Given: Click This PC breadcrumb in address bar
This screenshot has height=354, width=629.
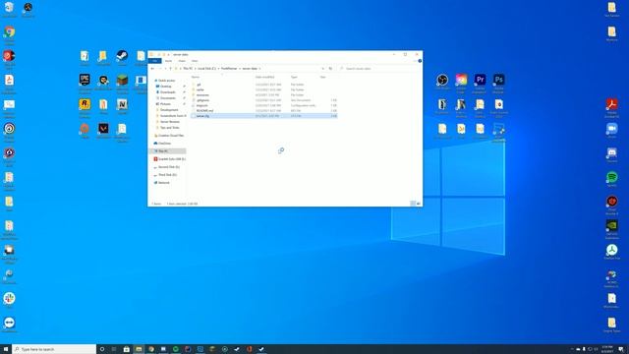Looking at the screenshot, I should (188, 69).
